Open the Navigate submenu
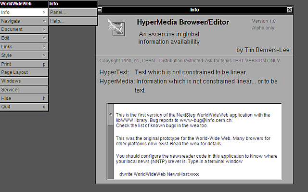308x192 pixels. [24, 21]
